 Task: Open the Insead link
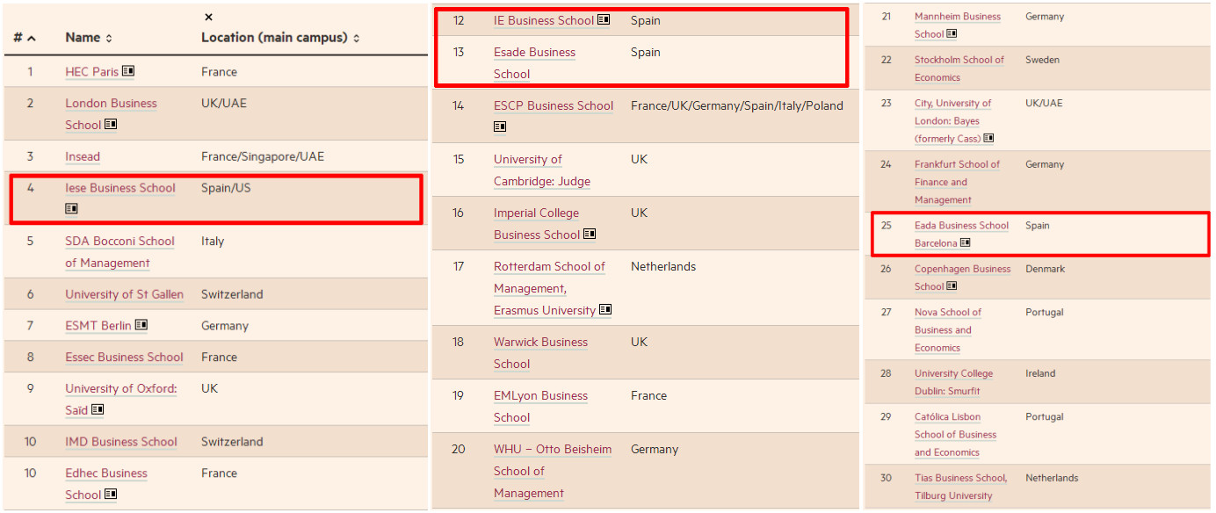(83, 156)
